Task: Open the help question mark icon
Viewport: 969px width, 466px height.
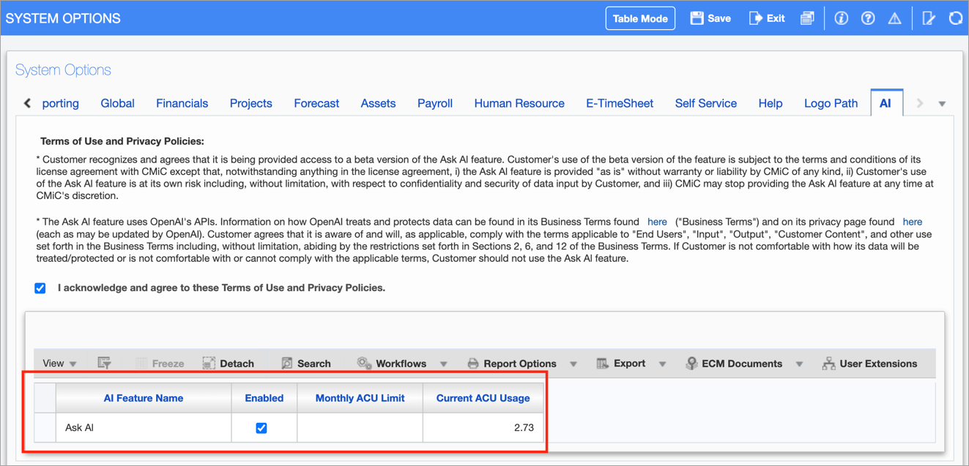Action: click(868, 18)
